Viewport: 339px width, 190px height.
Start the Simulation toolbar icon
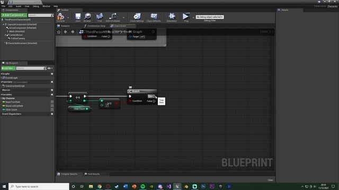click(x=172, y=17)
